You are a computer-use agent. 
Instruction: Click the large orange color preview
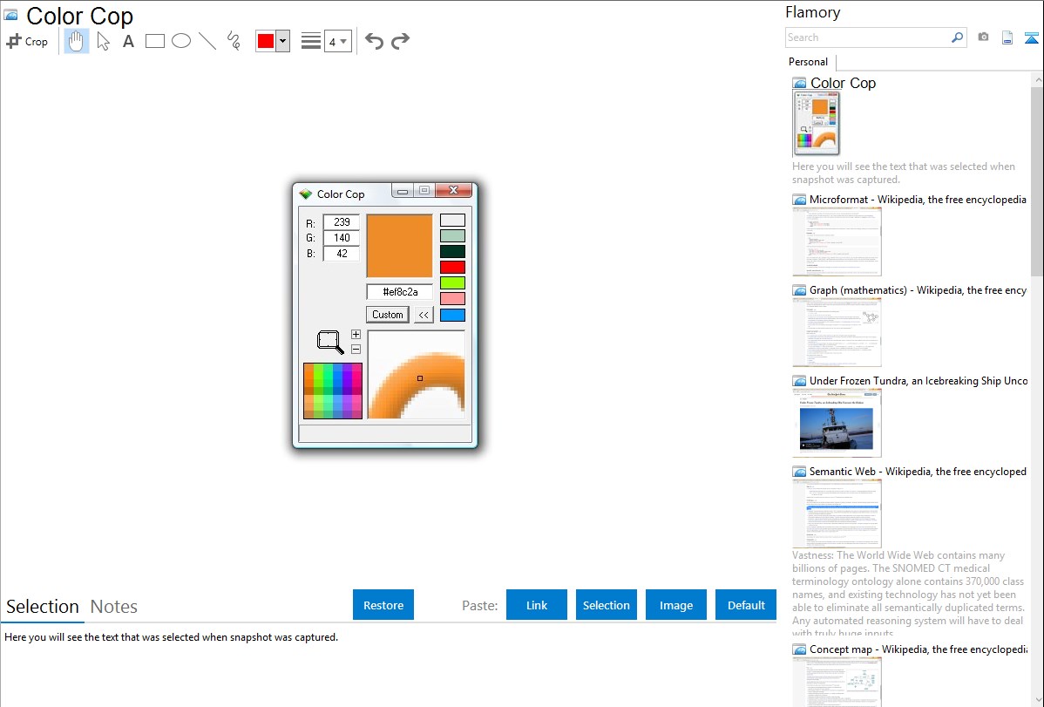tap(399, 246)
